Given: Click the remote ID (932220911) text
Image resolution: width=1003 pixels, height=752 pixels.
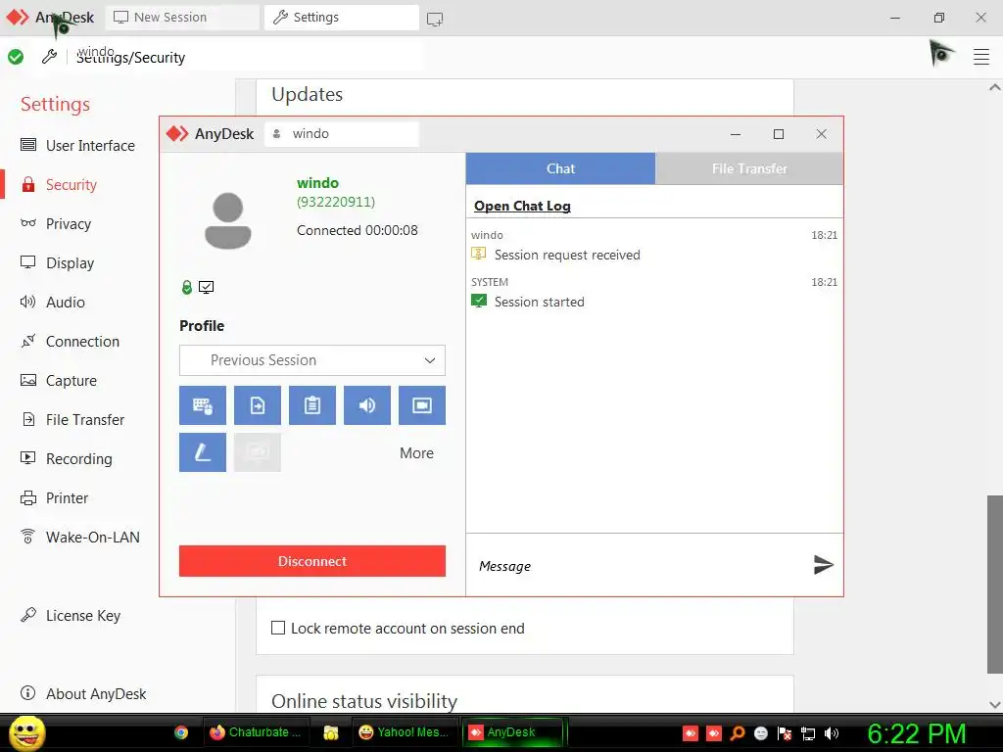Looking at the screenshot, I should point(336,202).
